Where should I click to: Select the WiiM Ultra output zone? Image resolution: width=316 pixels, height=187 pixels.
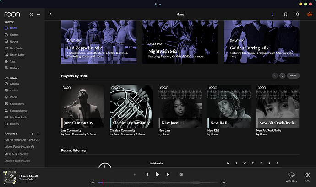(291, 177)
